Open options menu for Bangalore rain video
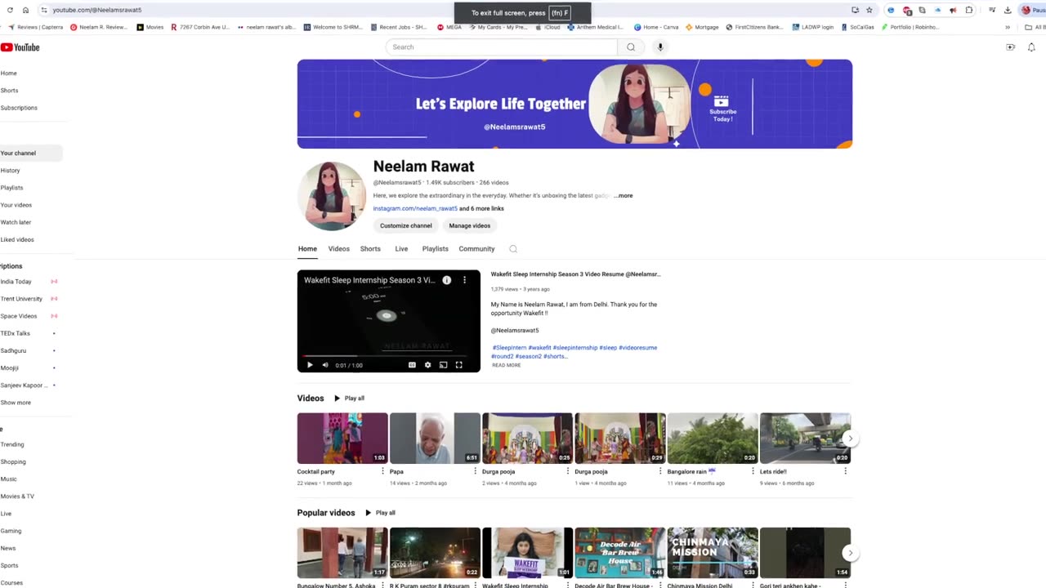The height and width of the screenshot is (588, 1046). 753,471
